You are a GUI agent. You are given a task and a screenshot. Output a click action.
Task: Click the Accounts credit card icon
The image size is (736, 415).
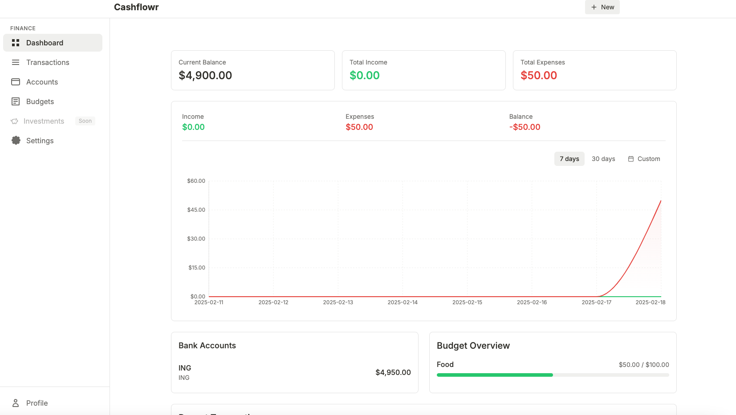click(x=15, y=82)
